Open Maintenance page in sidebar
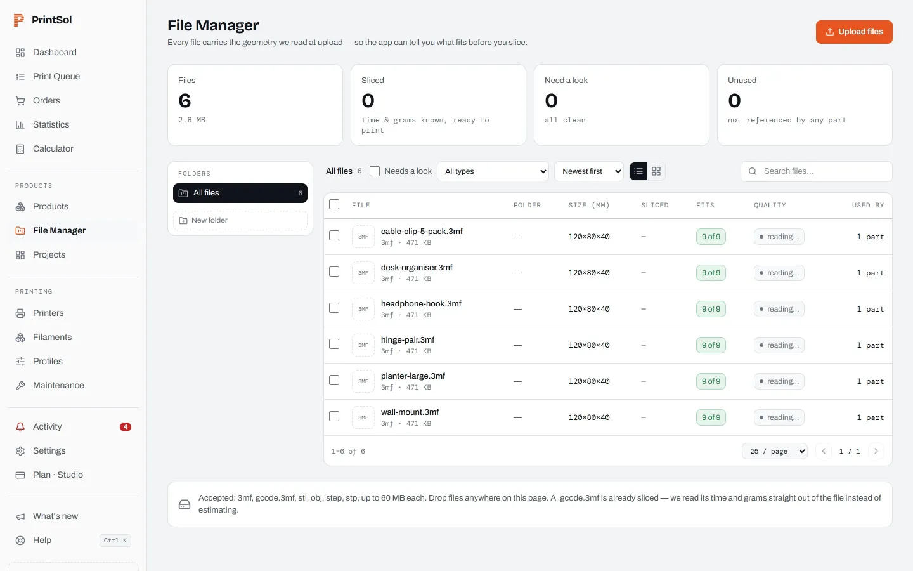This screenshot has width=913, height=571. 73,386
